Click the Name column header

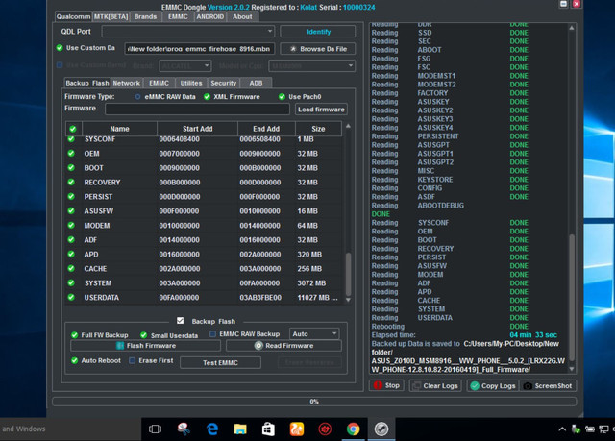coord(119,129)
